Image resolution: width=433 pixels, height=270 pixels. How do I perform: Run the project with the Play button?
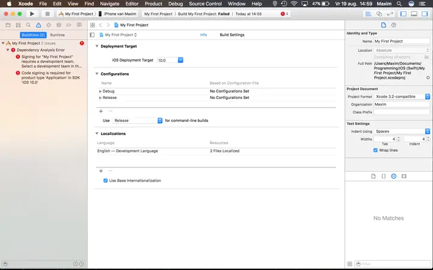tap(32, 14)
